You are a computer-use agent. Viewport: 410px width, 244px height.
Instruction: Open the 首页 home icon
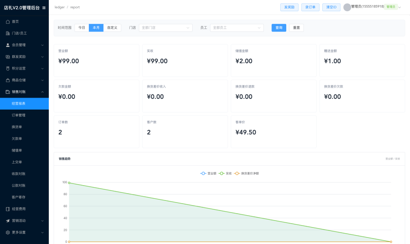(8, 22)
